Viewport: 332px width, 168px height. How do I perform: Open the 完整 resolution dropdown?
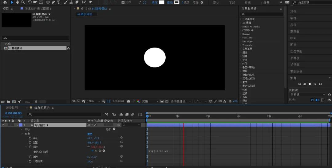[150, 101]
